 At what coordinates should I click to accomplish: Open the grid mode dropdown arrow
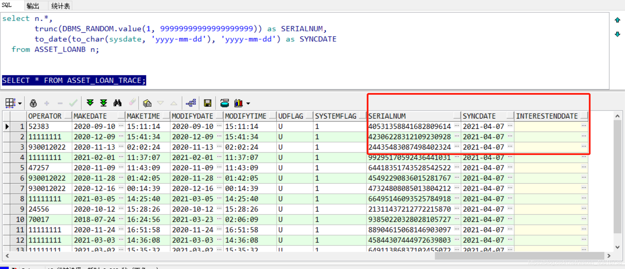click(x=20, y=103)
